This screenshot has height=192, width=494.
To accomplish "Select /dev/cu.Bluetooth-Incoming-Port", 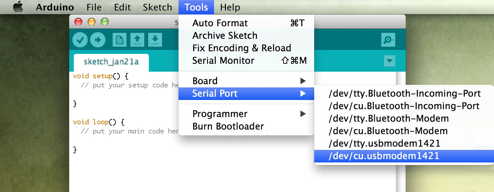I will coord(404,106).
